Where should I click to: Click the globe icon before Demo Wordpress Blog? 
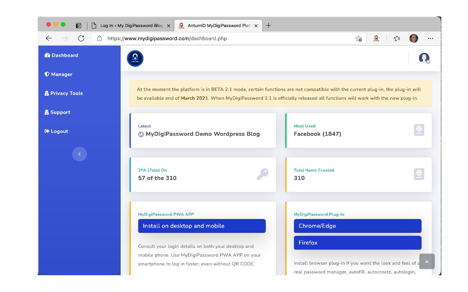[x=141, y=134]
